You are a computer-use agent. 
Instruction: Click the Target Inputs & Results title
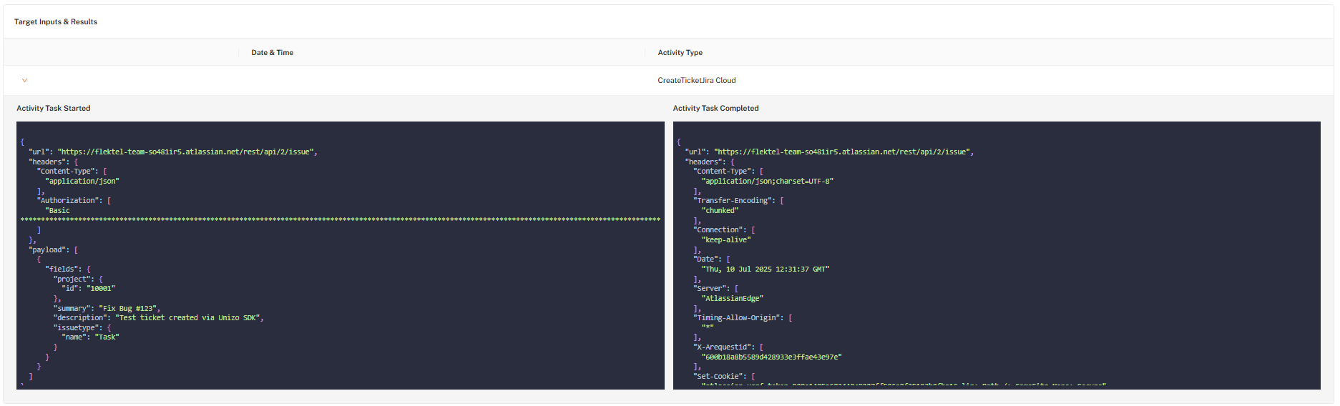coord(56,22)
